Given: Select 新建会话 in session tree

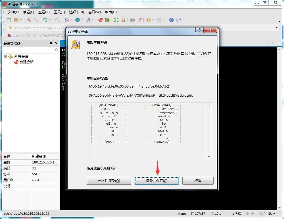Looking at the screenshot, I should pos(26,62).
